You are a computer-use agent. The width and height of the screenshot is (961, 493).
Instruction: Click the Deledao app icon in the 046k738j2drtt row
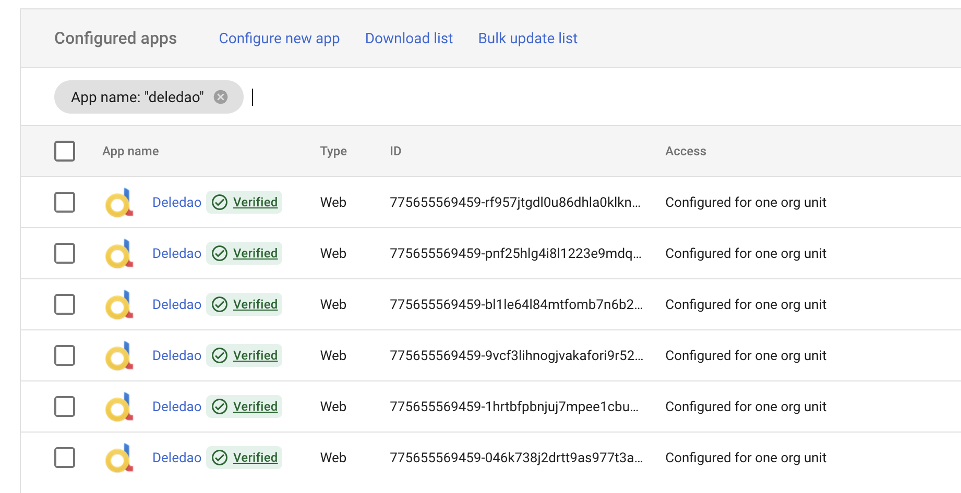[x=119, y=458]
